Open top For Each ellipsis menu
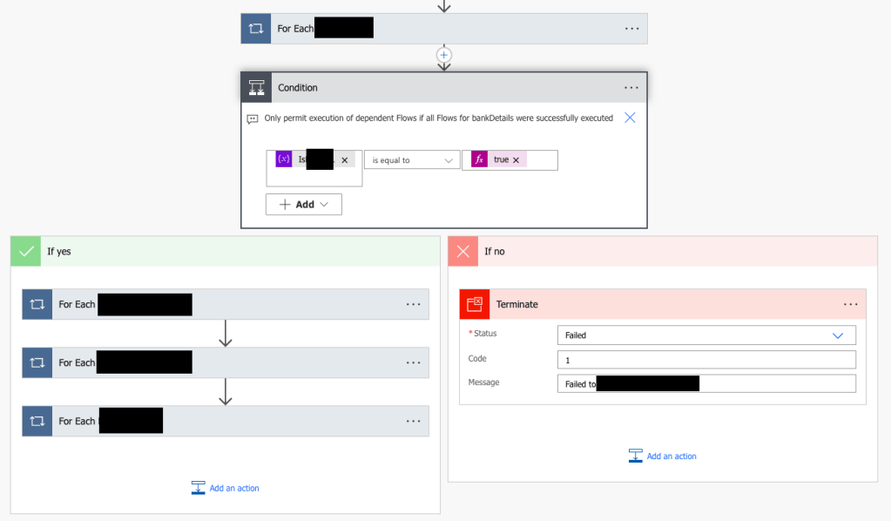The width and height of the screenshot is (891, 521). click(631, 29)
